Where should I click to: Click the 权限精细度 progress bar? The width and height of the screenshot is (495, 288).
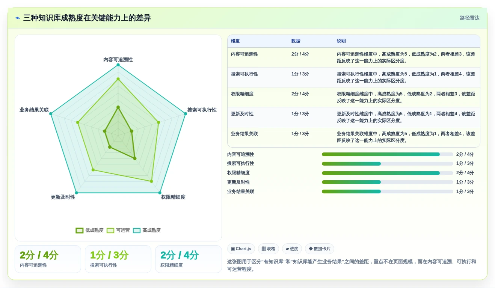click(388, 173)
